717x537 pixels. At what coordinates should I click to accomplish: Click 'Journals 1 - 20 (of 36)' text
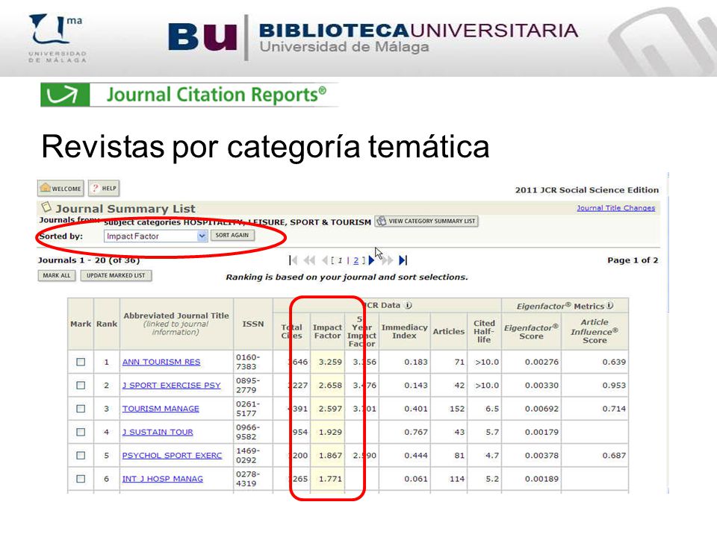89,260
